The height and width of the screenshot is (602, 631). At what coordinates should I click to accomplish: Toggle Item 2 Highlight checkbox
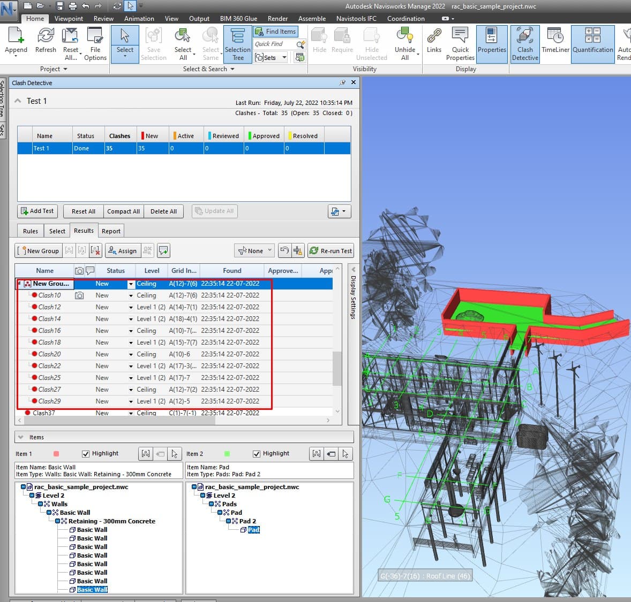click(257, 454)
